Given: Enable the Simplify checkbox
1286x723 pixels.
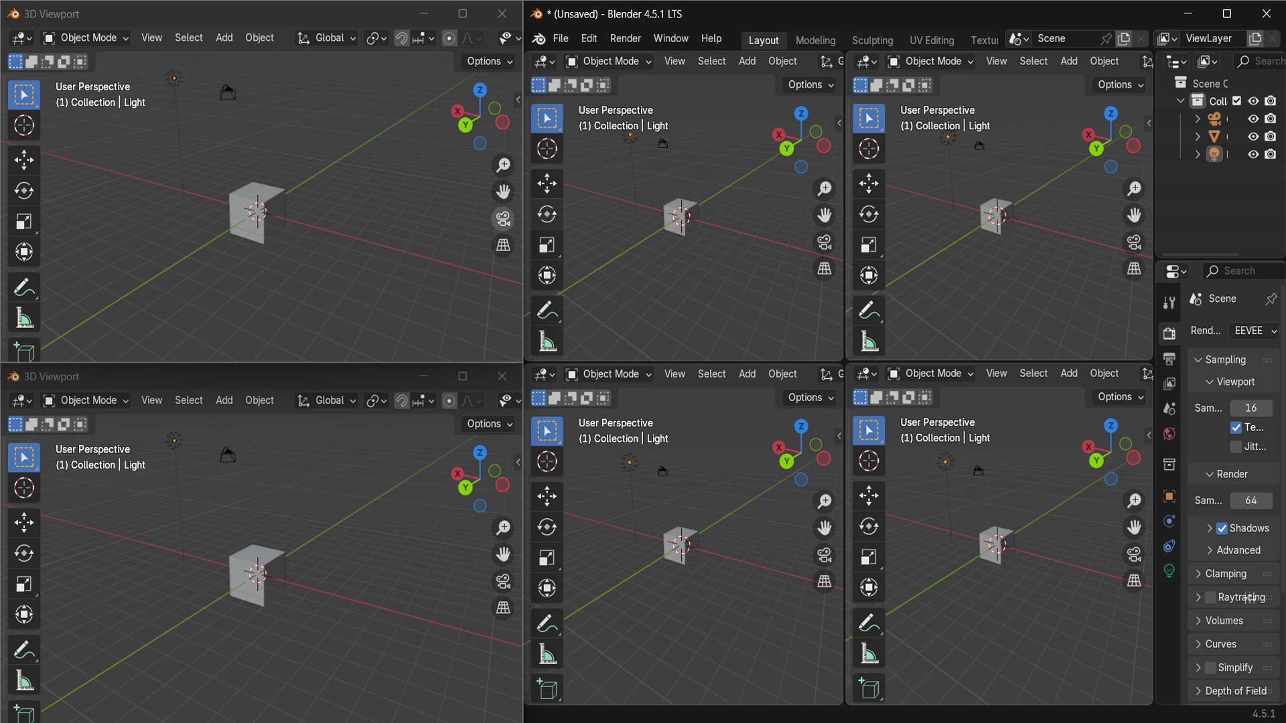Looking at the screenshot, I should [x=1210, y=667].
